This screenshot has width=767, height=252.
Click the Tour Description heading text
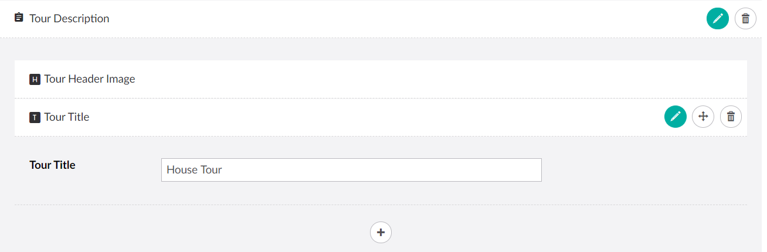[x=69, y=19]
